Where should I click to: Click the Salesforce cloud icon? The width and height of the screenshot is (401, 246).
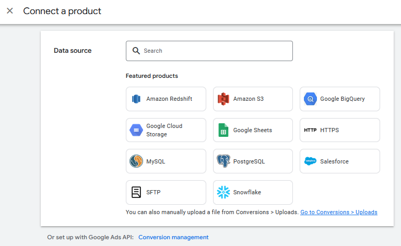[x=310, y=161]
